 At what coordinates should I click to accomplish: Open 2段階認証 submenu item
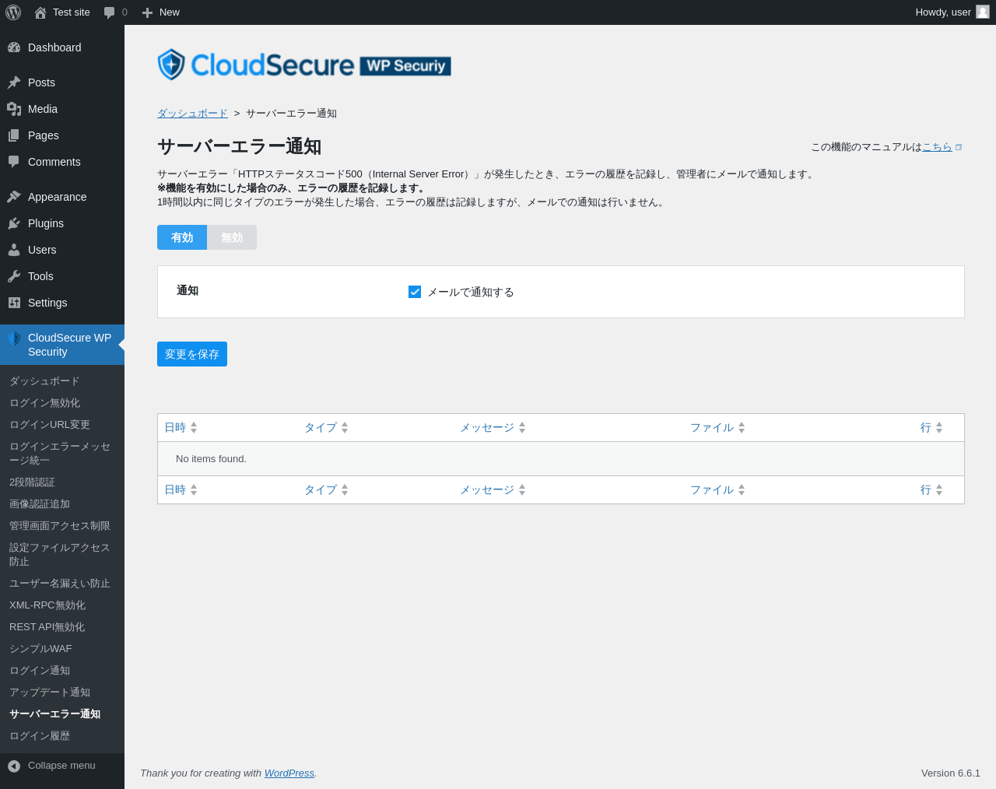click(x=62, y=482)
